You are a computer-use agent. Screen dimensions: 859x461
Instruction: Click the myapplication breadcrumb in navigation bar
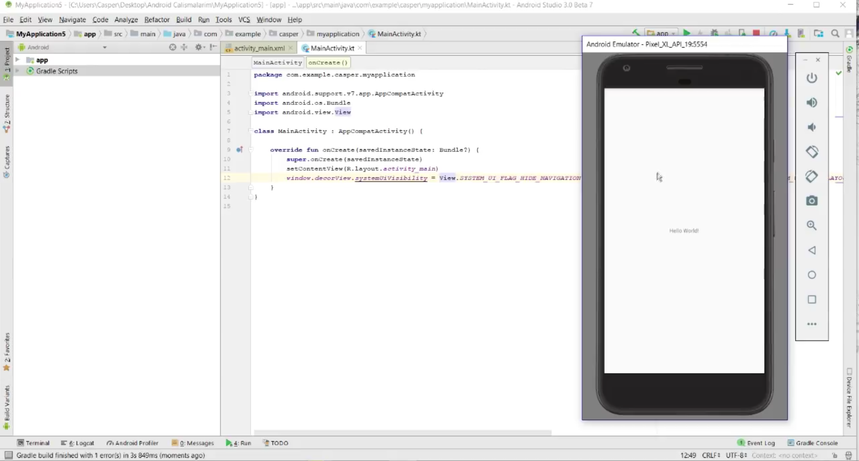coord(333,34)
